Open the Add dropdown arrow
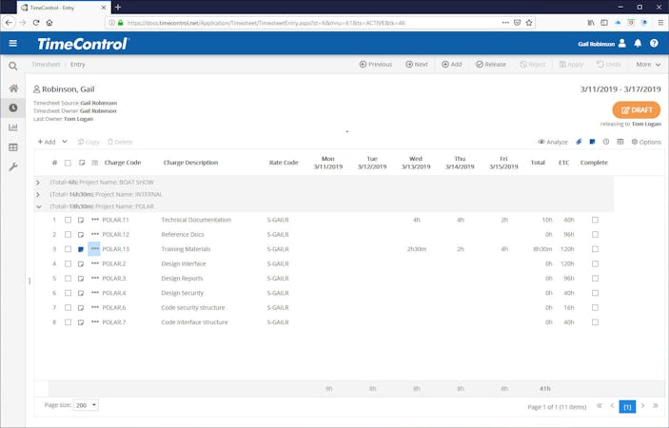Screen dimensions: 669x428 click(x=65, y=142)
